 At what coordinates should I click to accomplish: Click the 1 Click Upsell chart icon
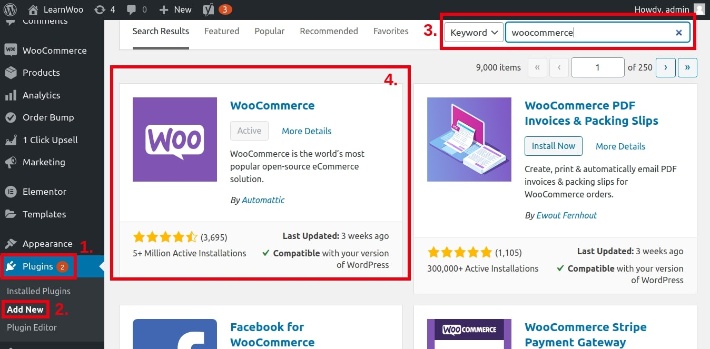11,140
